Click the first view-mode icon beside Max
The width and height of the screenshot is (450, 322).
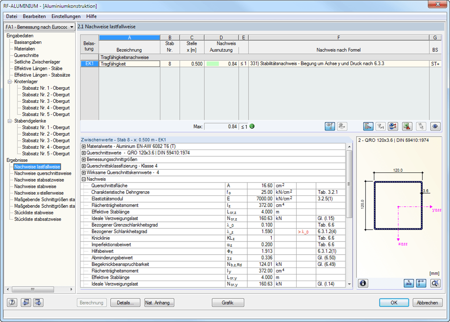point(330,126)
